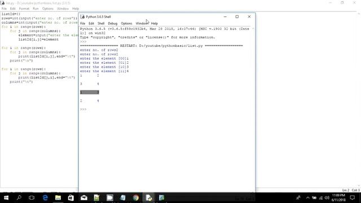
Task: Open Options menu in list.py editor window
Action: (47, 8)
